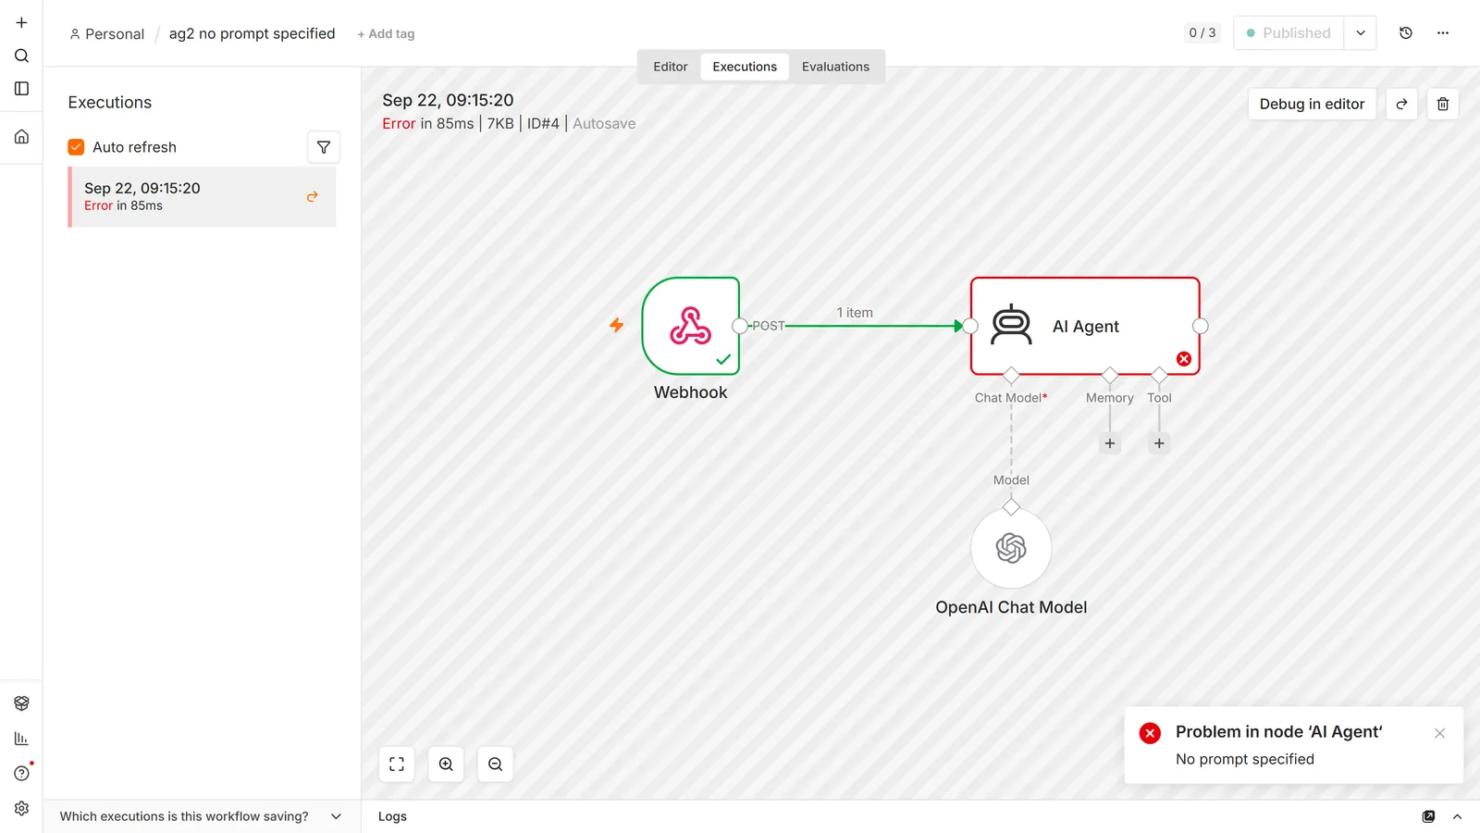Open the Published dropdown arrow
Screen dimensions: 1480x833
[x=1361, y=33]
